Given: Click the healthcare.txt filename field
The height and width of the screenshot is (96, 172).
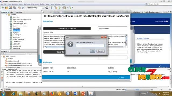Looking at the screenshot, I should [113, 29].
